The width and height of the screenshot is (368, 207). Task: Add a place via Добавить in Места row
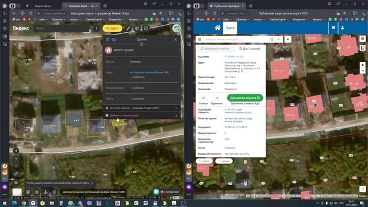(x=137, y=99)
